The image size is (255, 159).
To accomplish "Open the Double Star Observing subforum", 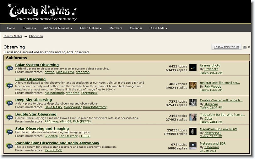I will click(36, 114).
